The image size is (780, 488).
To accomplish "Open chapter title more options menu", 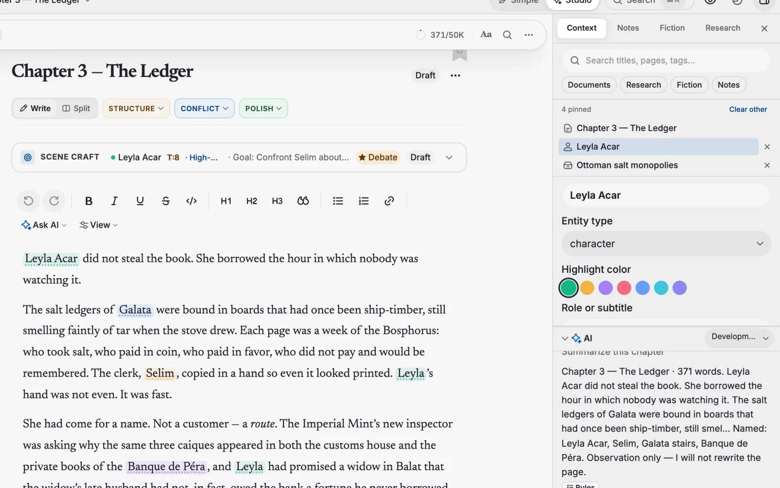I will point(455,75).
